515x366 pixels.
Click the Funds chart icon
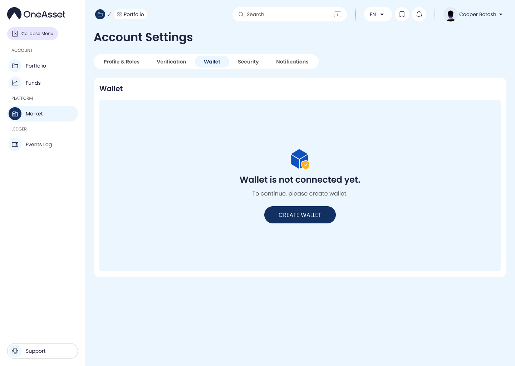15,83
